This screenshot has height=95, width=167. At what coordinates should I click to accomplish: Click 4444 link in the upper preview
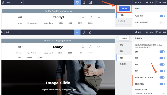[x=80, y=23]
